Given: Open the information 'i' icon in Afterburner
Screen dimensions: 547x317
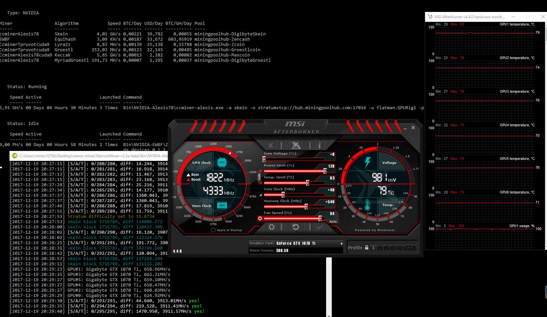Looking at the screenshot, I should click(x=319, y=145).
